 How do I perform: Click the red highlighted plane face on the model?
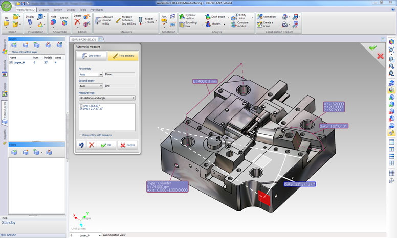click(x=264, y=197)
